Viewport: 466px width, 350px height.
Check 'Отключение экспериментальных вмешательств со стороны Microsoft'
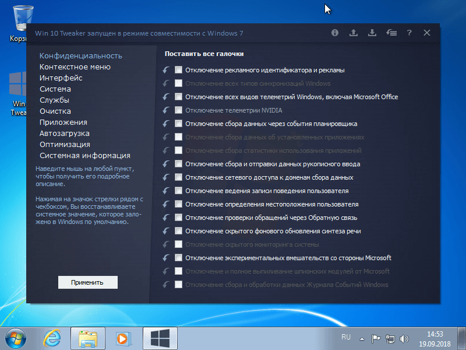178,258
